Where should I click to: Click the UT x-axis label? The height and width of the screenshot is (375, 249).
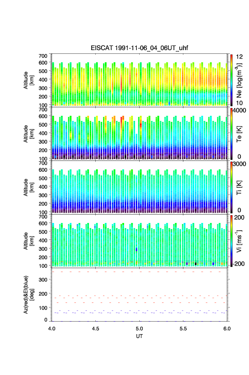point(140,336)
